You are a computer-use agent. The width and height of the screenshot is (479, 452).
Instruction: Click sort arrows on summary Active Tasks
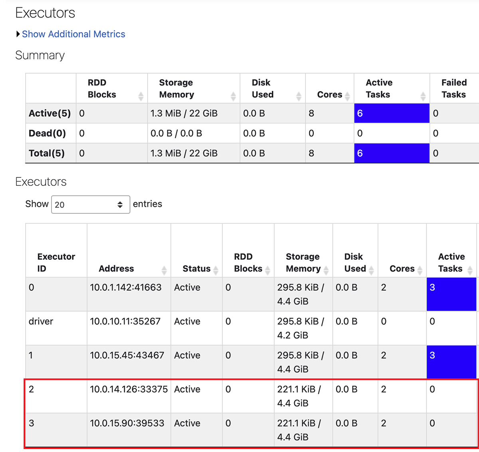[423, 96]
